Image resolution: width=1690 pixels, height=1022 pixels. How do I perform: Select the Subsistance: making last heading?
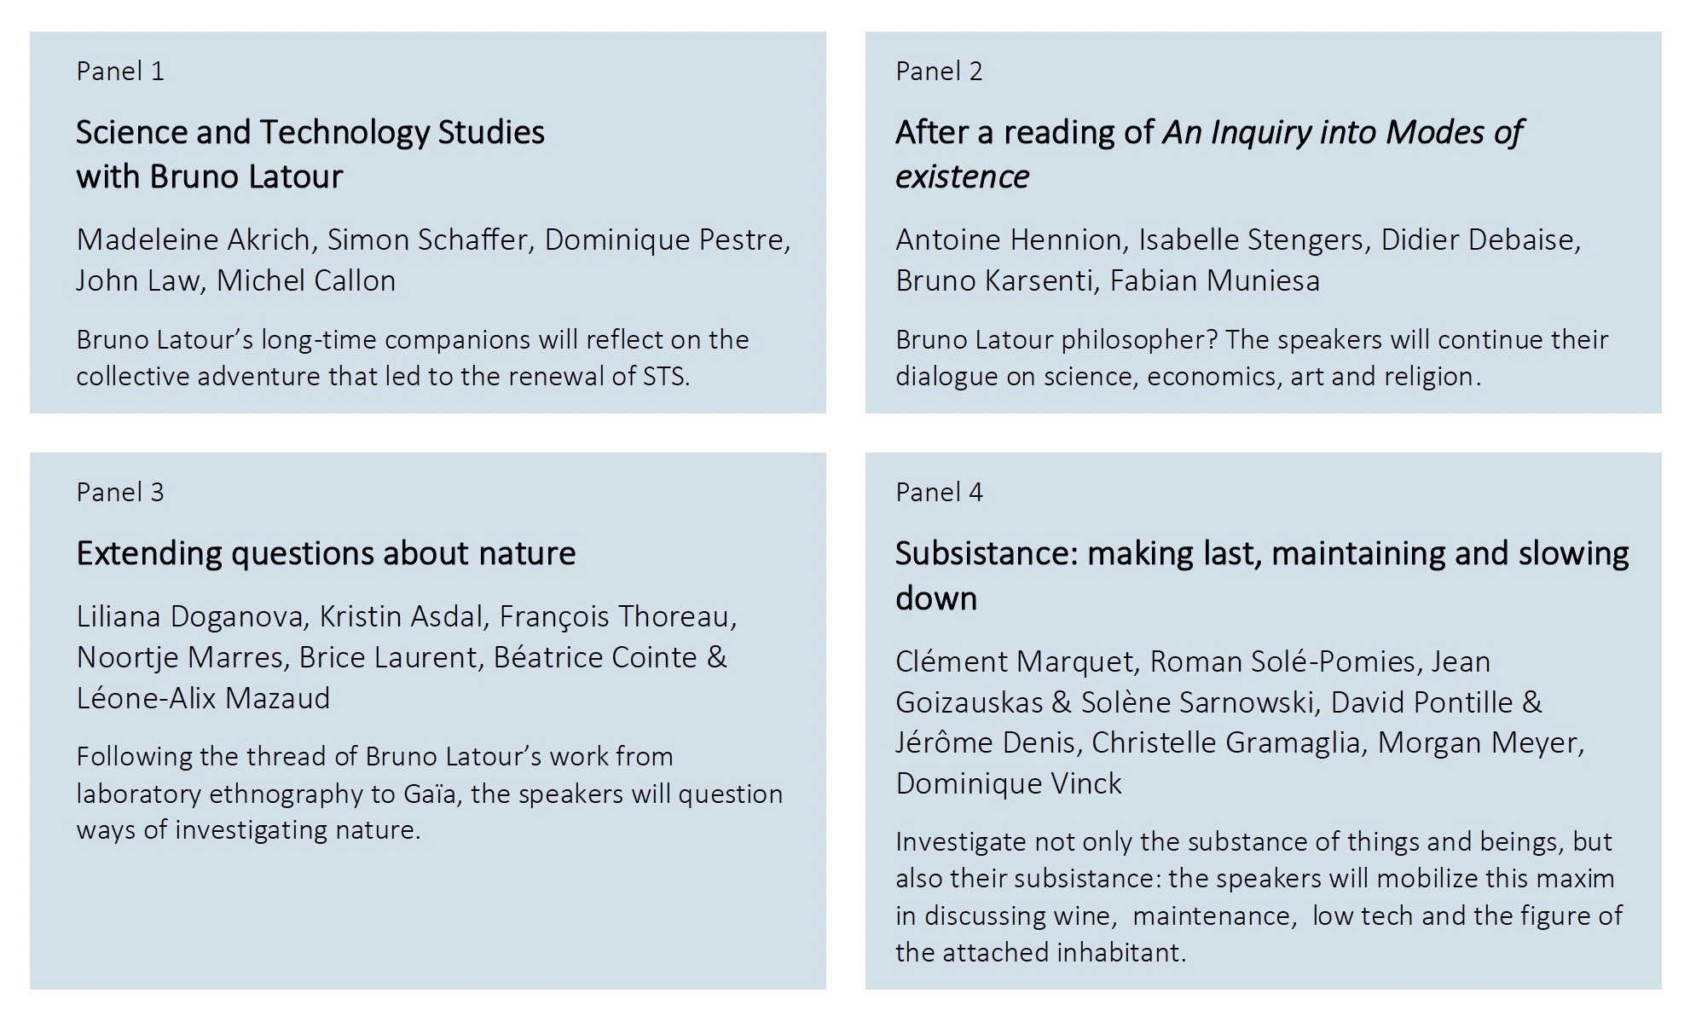click(x=1262, y=575)
